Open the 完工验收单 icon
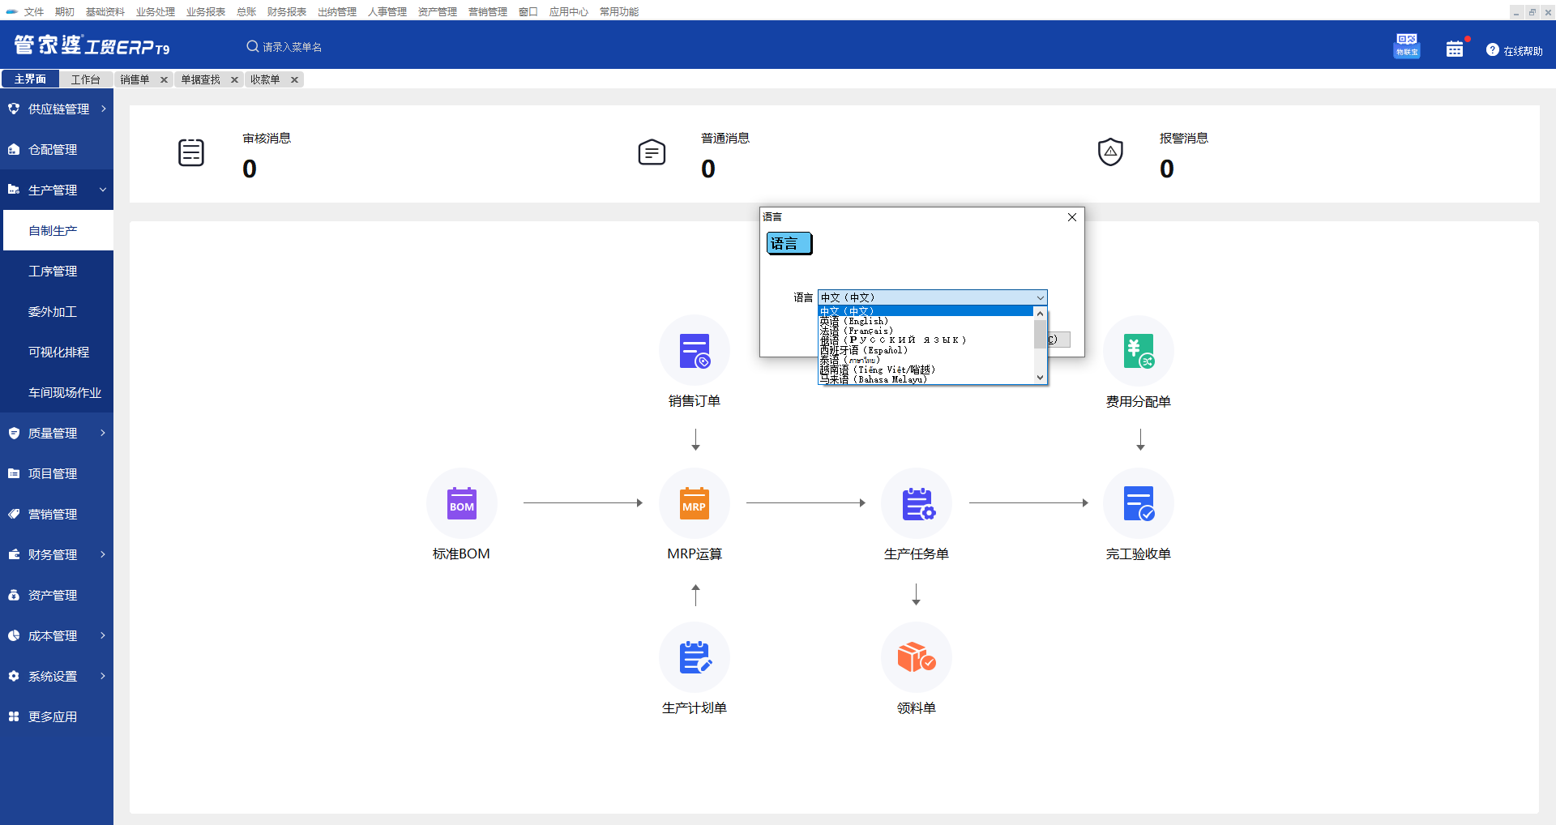The width and height of the screenshot is (1556, 825). tap(1139, 503)
